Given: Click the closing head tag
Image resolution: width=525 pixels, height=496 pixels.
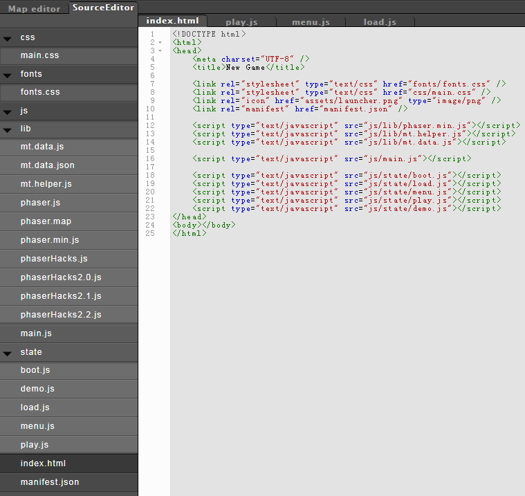Looking at the screenshot, I should tap(190, 217).
